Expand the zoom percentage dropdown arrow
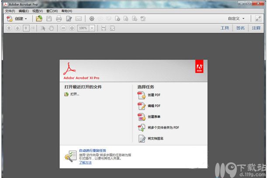 92,28
